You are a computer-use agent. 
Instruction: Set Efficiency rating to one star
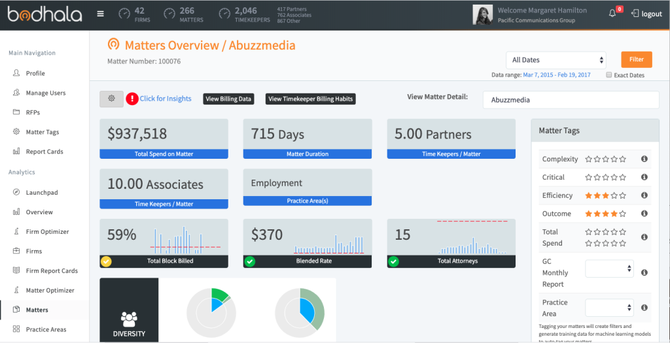coord(589,195)
